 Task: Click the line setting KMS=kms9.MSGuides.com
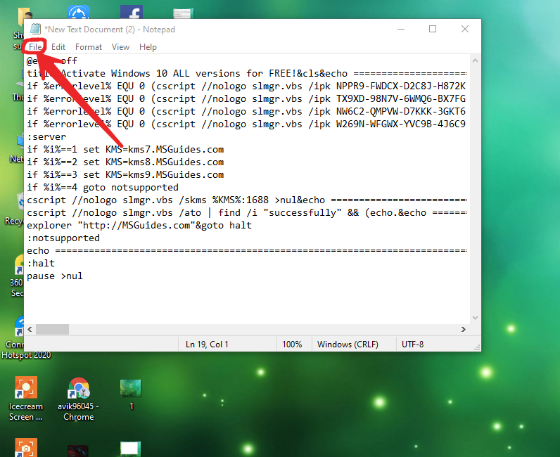click(125, 174)
